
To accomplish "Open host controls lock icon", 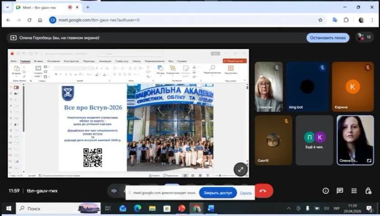I will pos(368,191).
